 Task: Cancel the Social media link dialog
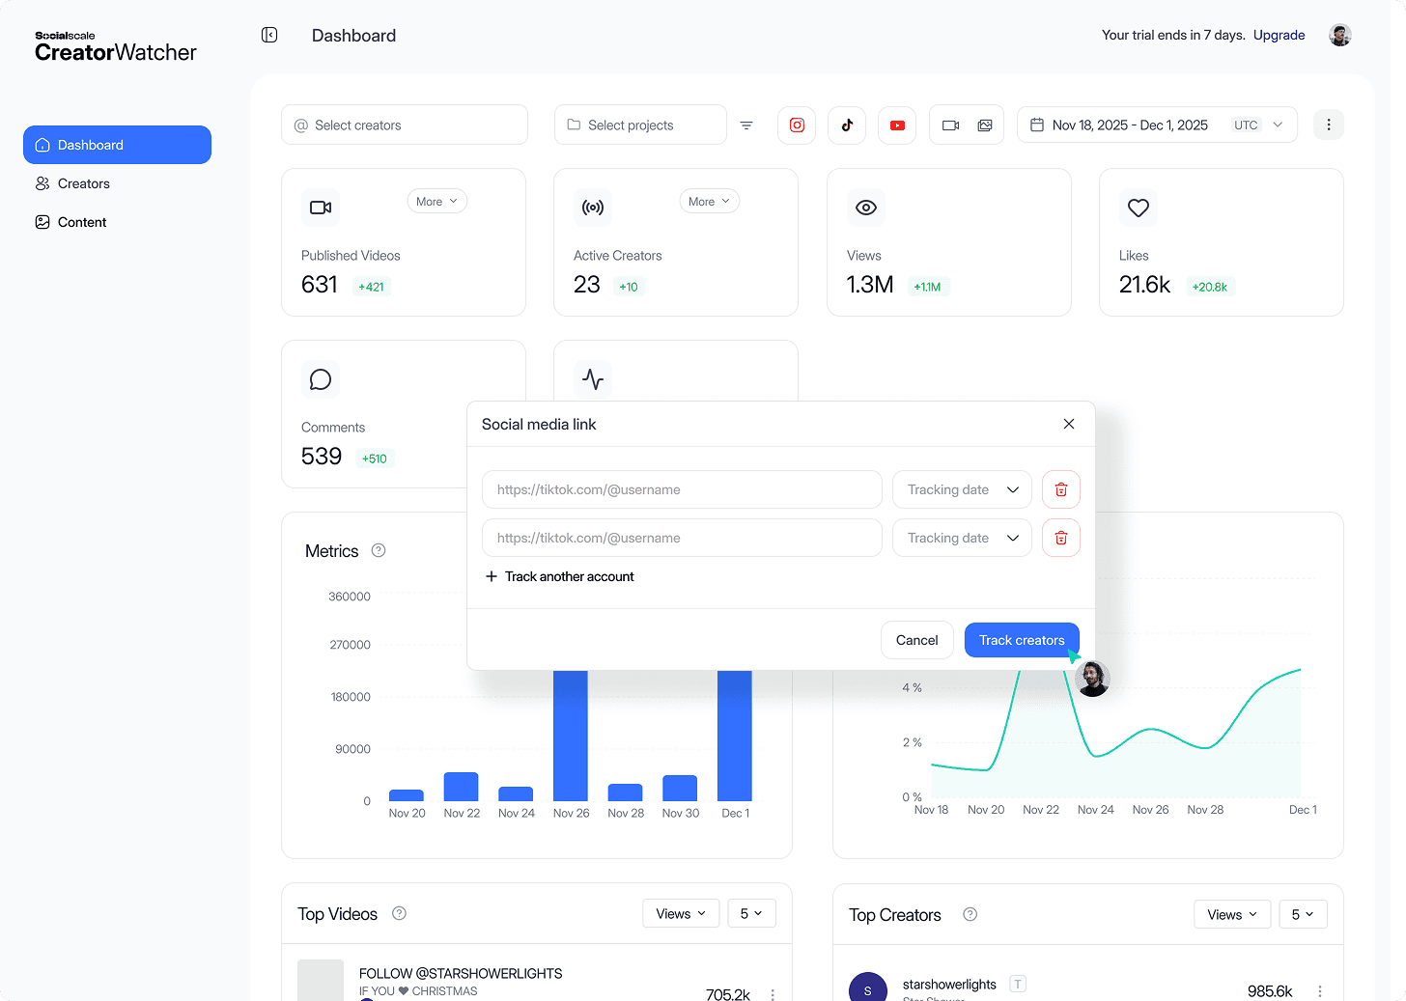tap(916, 640)
